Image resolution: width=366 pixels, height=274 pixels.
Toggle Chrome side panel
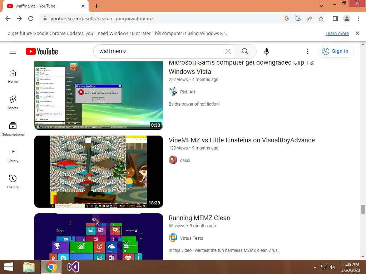click(335, 19)
